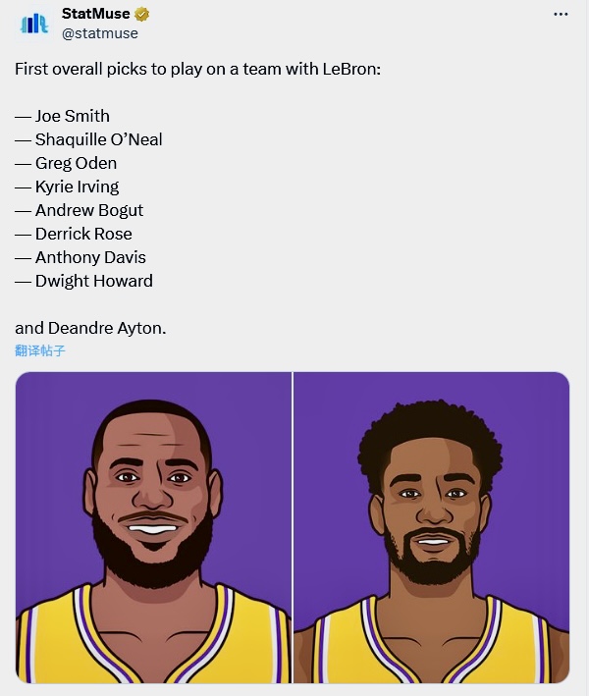Click the tweet heading about first overall picks
The width and height of the screenshot is (589, 696).
point(197,70)
